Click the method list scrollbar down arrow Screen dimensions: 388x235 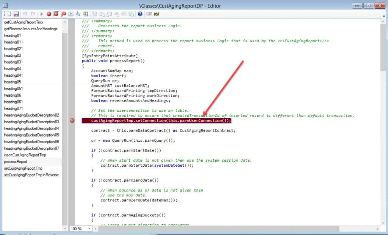pos(65,228)
